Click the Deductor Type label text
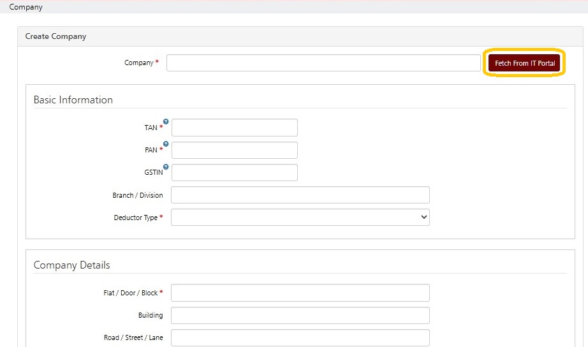588x347 pixels. [x=135, y=218]
